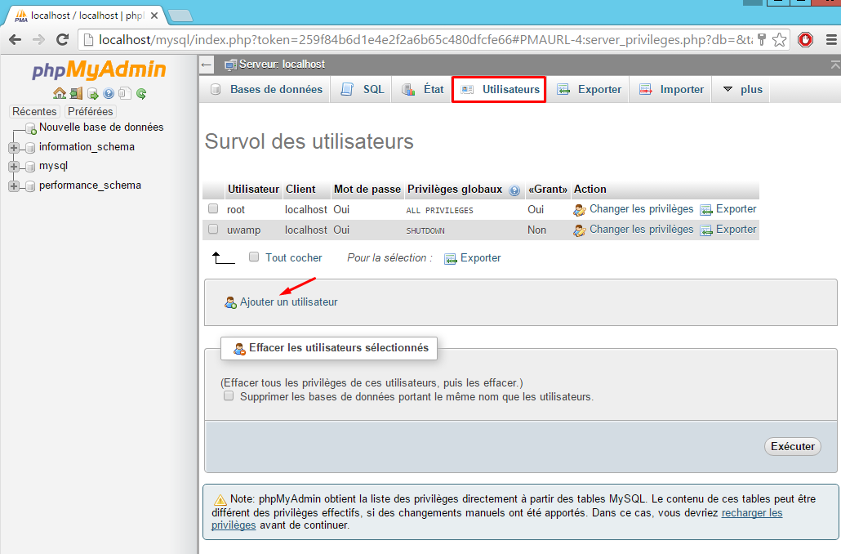Click the export icon in root row
The width and height of the screenshot is (841, 554).
pos(706,210)
